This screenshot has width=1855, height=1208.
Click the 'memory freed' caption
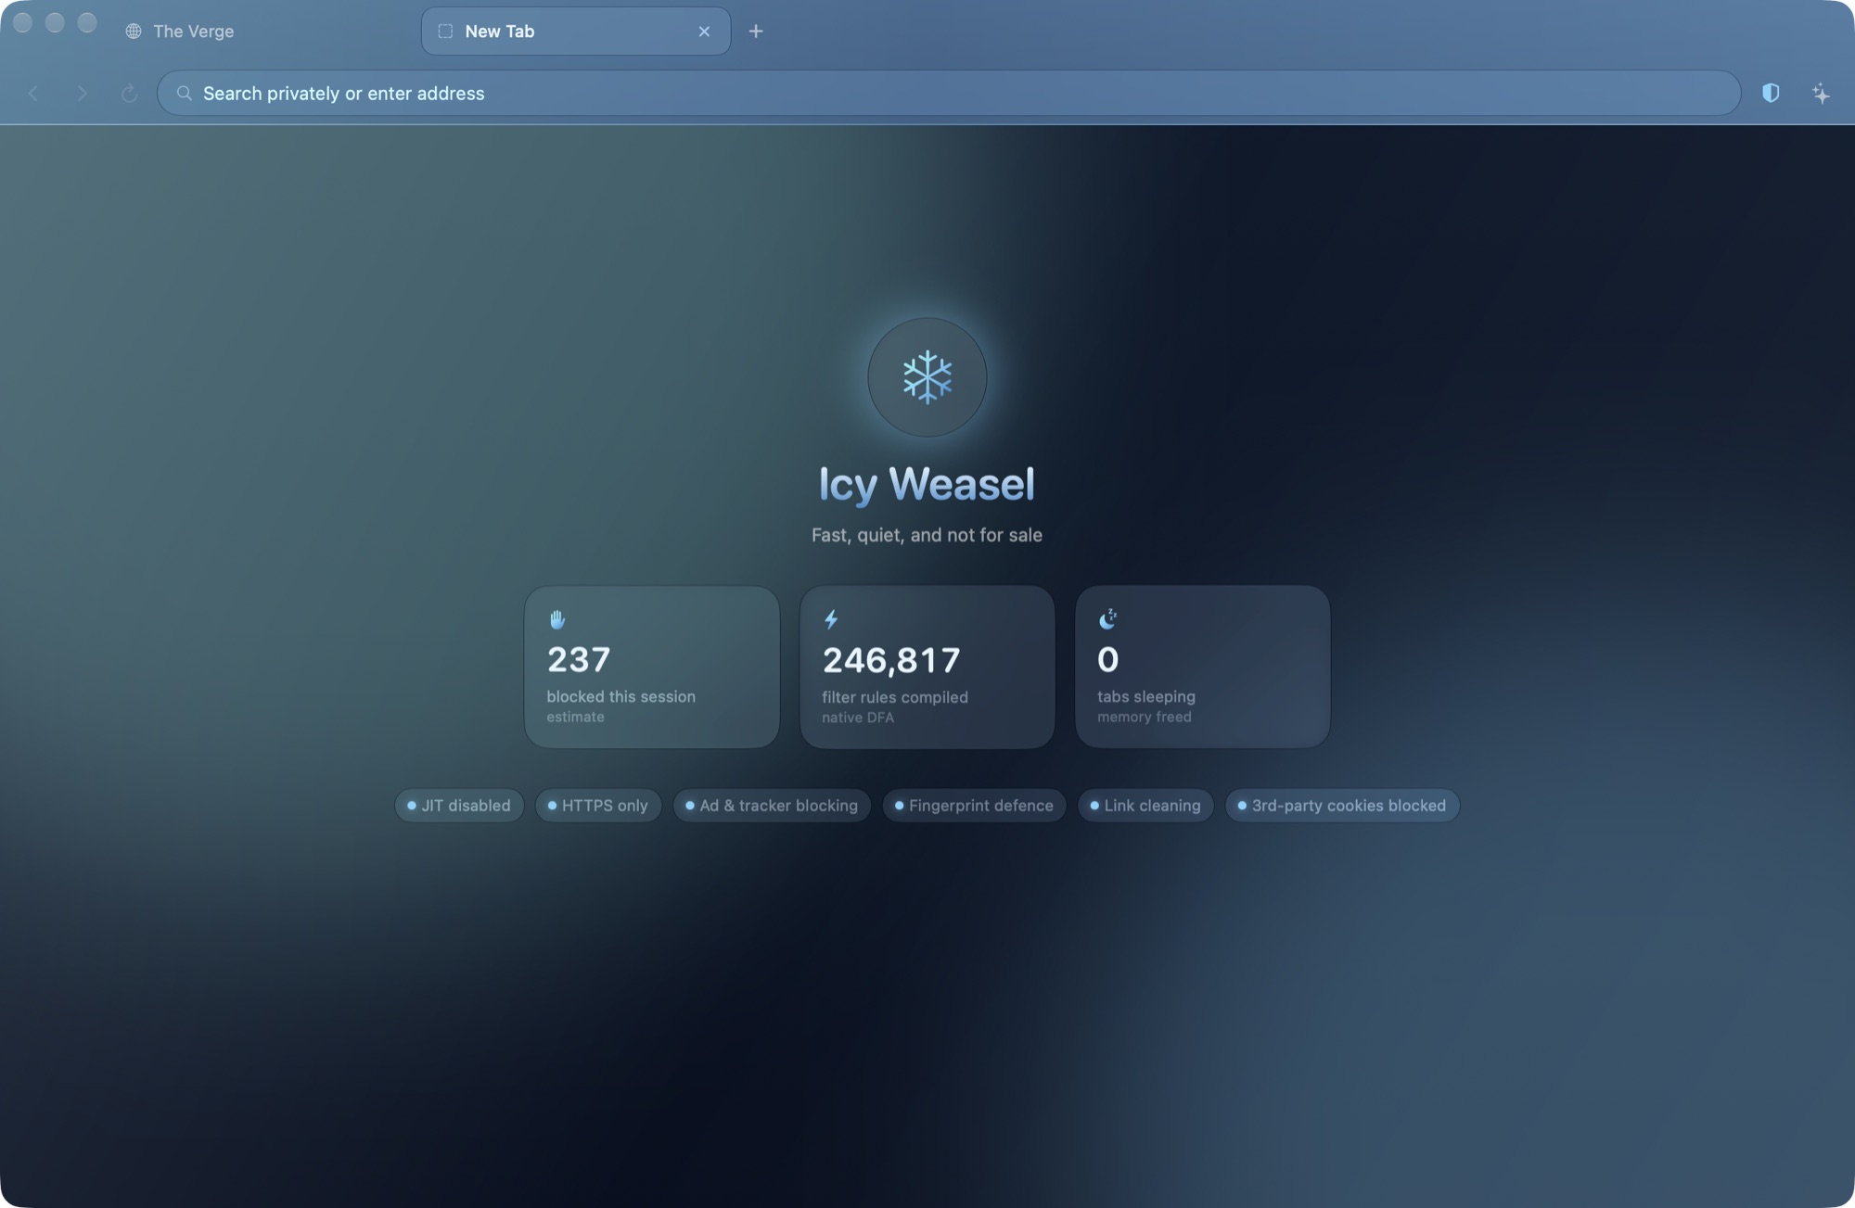pyautogui.click(x=1145, y=717)
